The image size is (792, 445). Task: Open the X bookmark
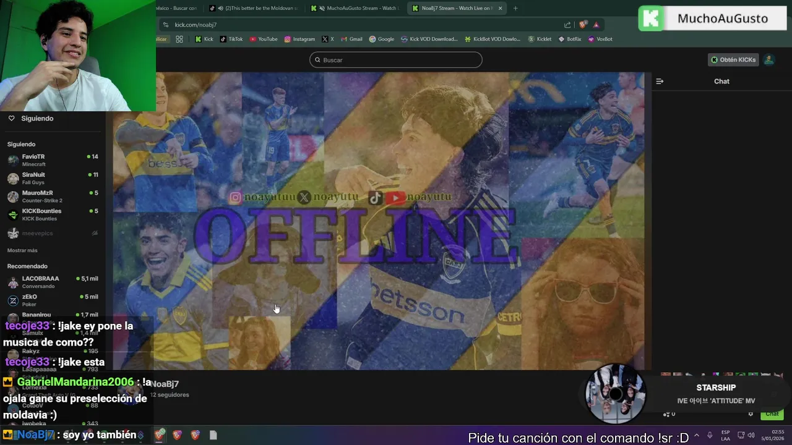328,39
